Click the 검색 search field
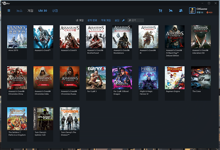220x150 pixels. point(136,20)
